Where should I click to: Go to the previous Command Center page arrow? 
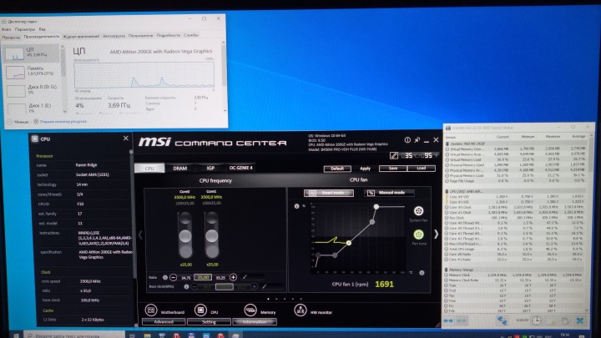coord(140,235)
